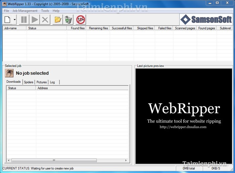
Task: Start the job with the play button
Action: click(35, 19)
